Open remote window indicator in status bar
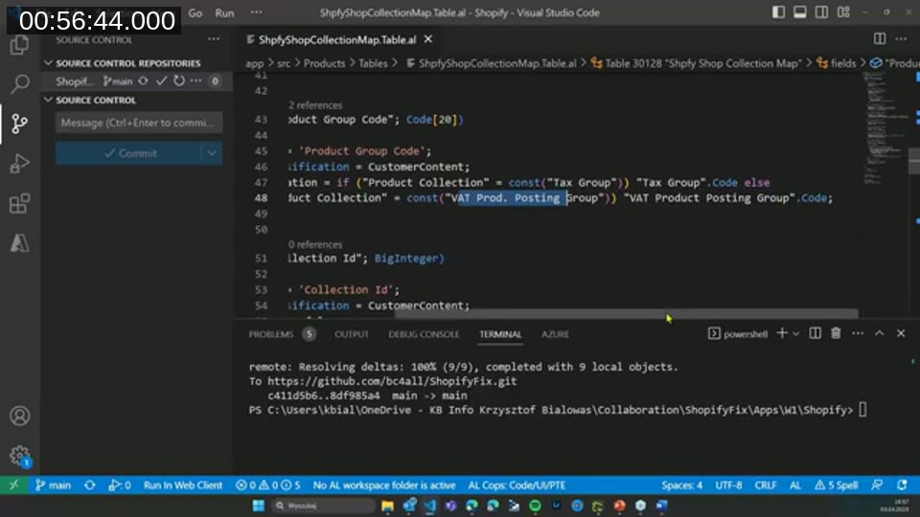Screen dimensions: 920x517 tap(13, 484)
